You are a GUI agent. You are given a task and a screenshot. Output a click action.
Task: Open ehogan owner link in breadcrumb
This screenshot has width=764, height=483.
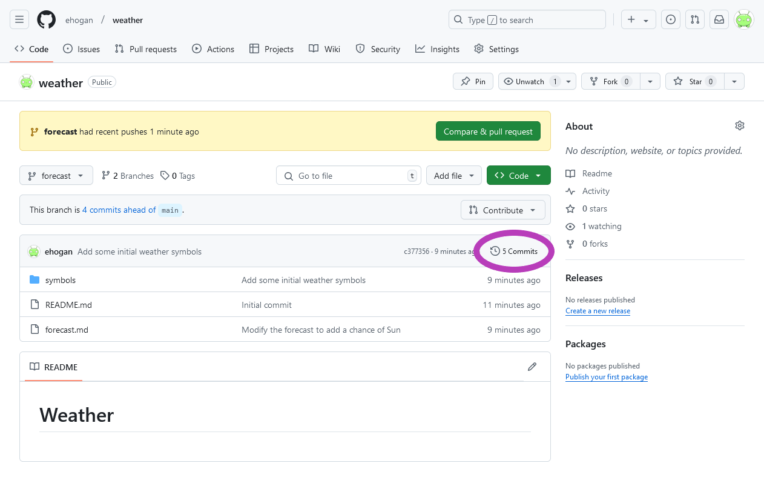coord(79,20)
